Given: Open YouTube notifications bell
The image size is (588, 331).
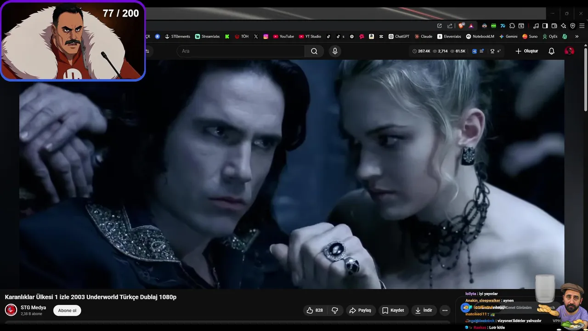Looking at the screenshot, I should 552,51.
